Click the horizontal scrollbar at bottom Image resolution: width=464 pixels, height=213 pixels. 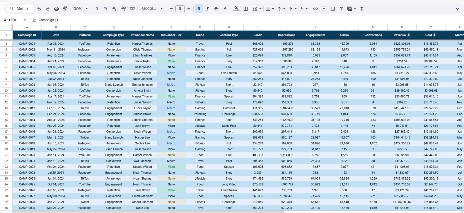coord(148,212)
